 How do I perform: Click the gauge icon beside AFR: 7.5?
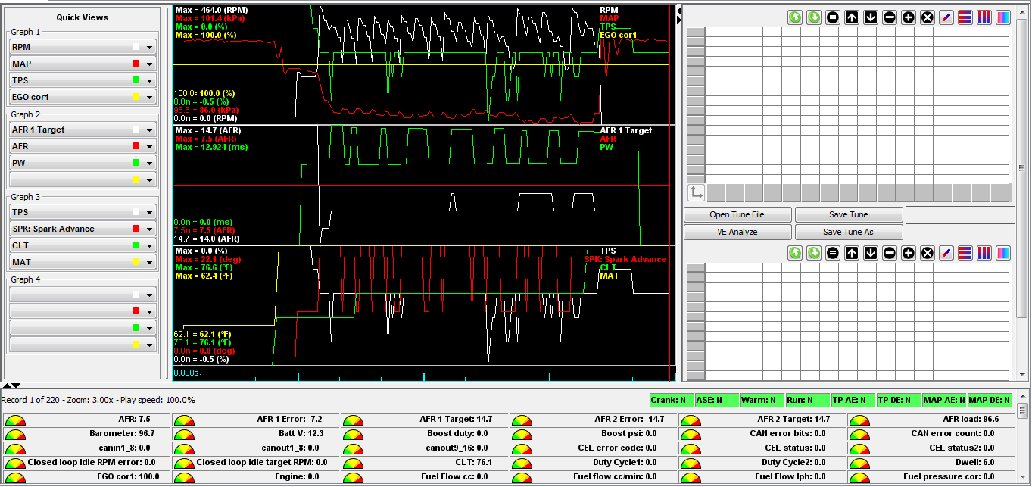click(14, 420)
